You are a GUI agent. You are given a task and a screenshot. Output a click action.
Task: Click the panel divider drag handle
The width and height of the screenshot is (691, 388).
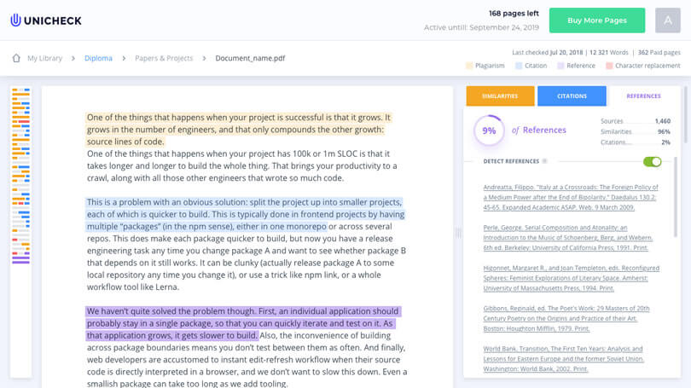pyautogui.click(x=458, y=233)
